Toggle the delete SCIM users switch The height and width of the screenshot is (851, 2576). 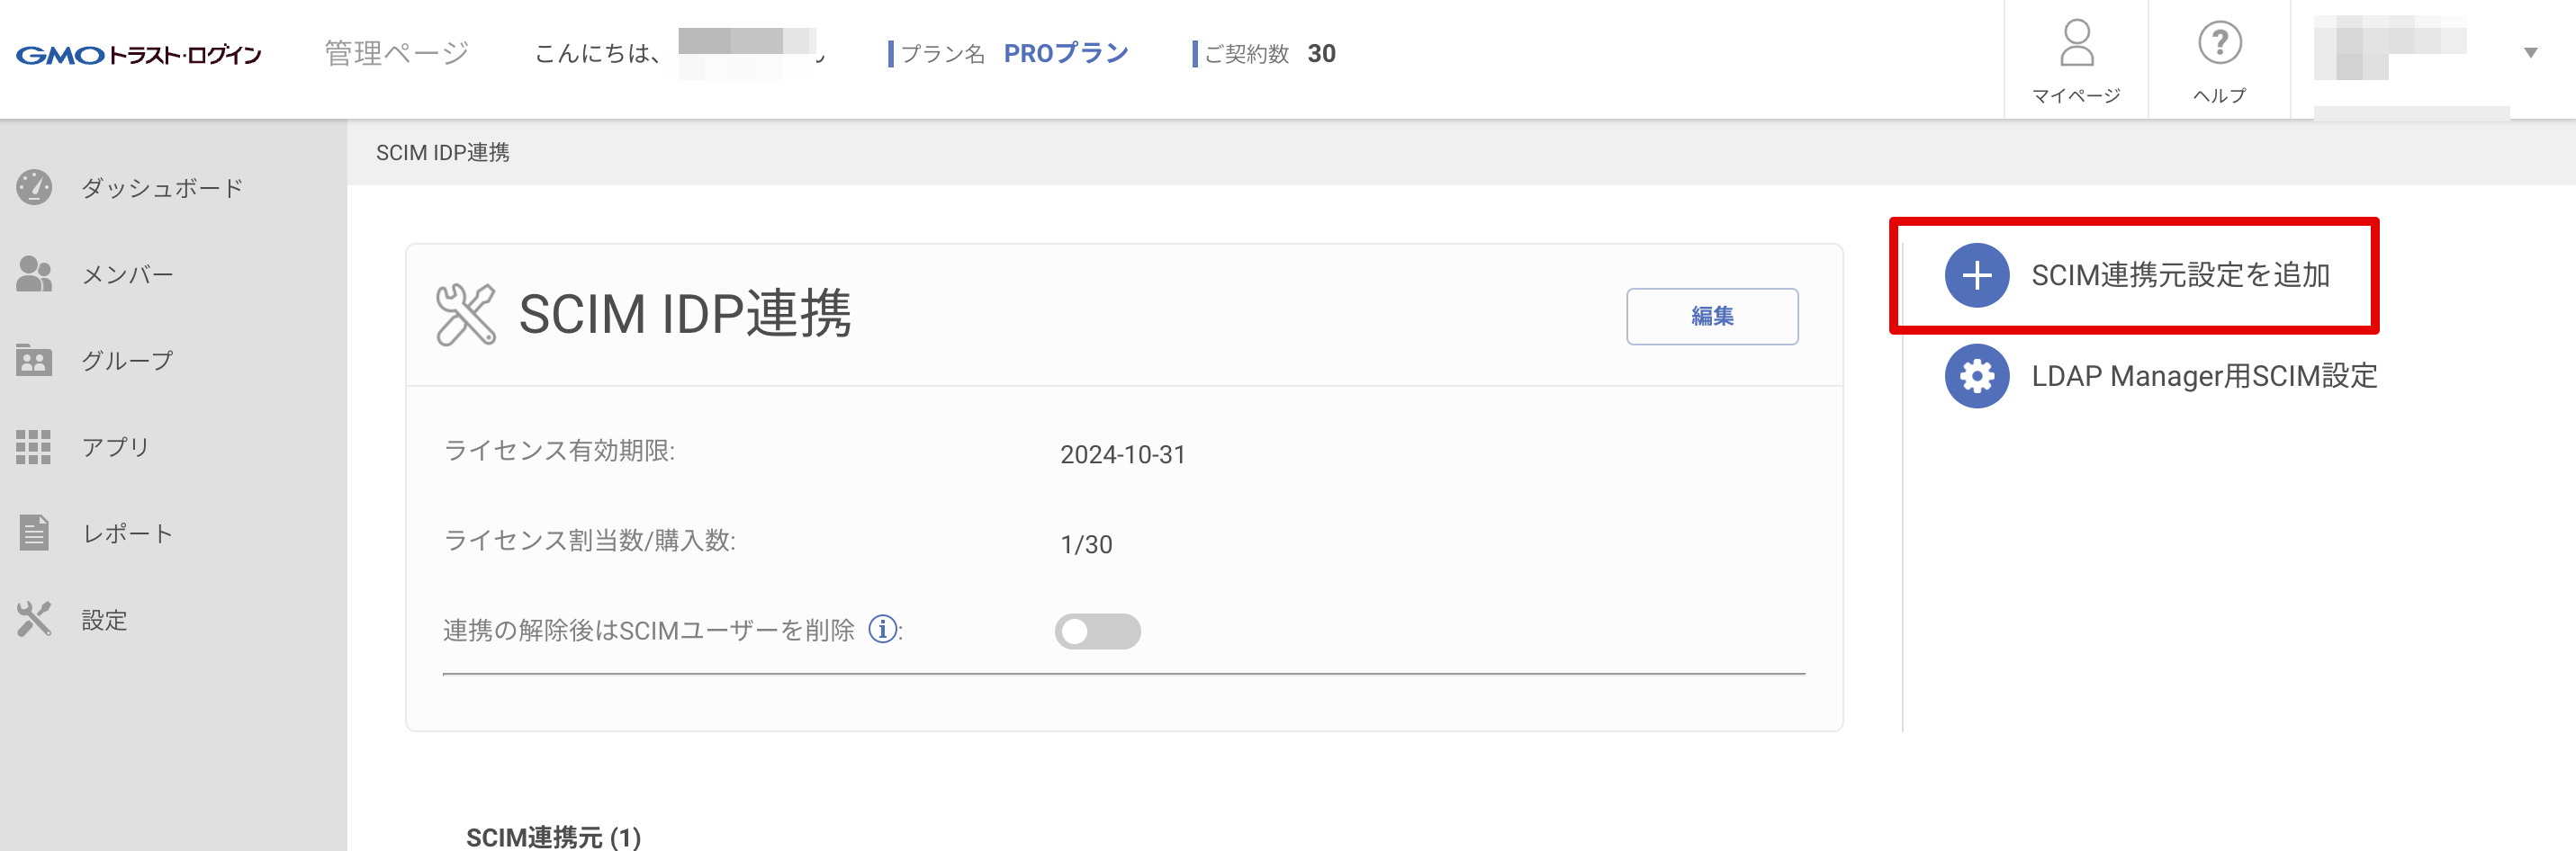[x=1097, y=631]
